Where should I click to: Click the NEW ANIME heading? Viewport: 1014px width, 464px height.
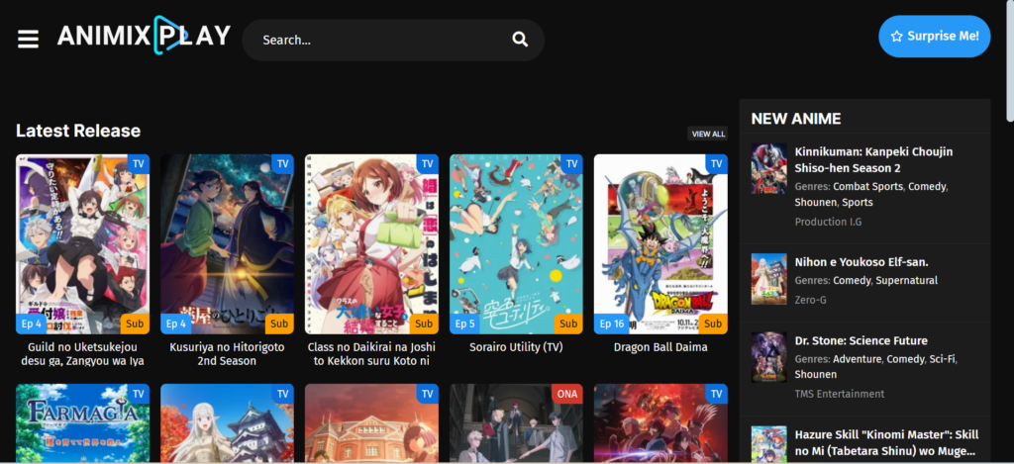point(796,119)
